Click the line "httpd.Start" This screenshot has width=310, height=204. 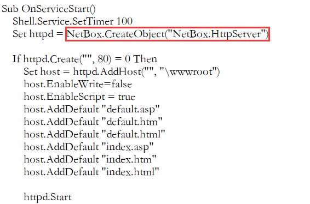point(48,197)
